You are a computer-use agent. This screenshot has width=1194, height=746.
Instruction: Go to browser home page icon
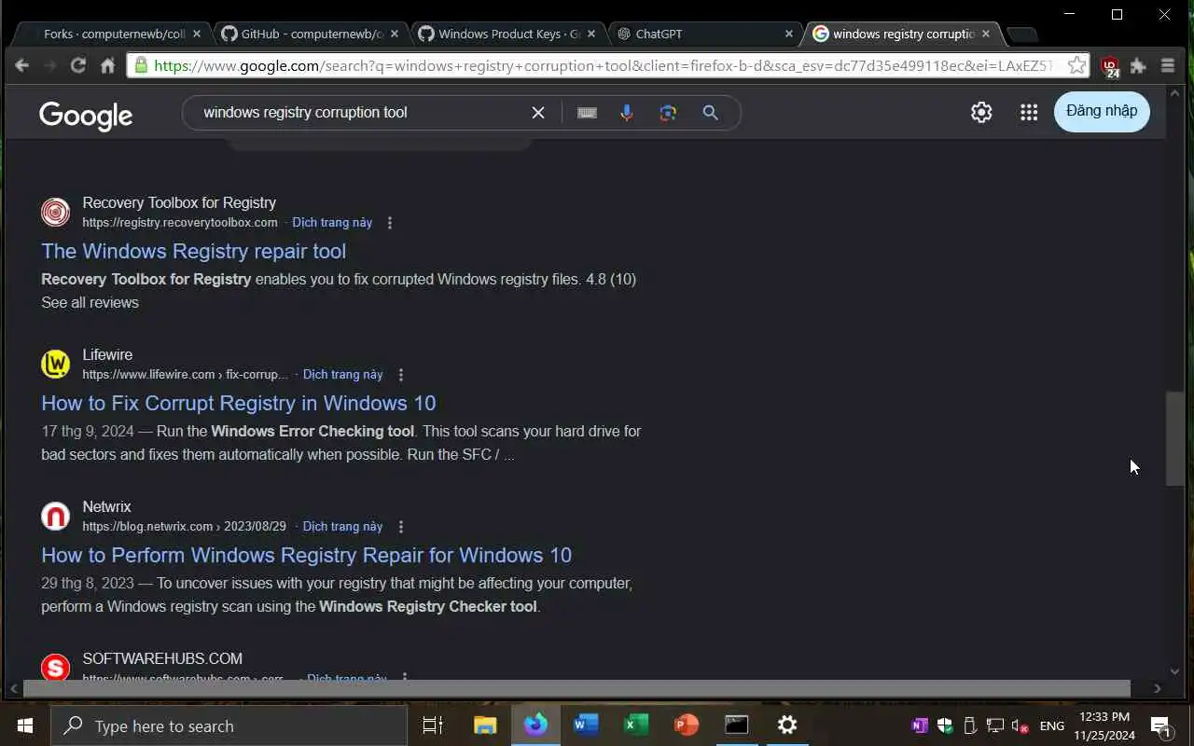click(x=108, y=65)
